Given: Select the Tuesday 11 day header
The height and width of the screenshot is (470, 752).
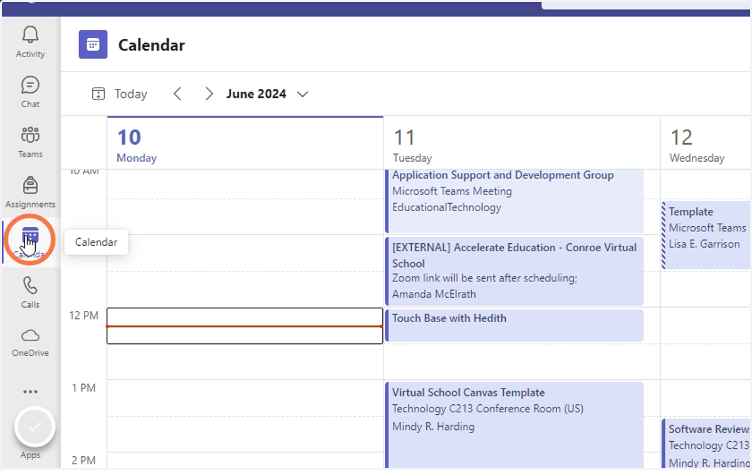Looking at the screenshot, I should (521, 143).
